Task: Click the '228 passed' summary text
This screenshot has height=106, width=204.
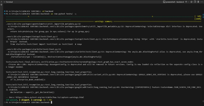Action: [11, 100]
